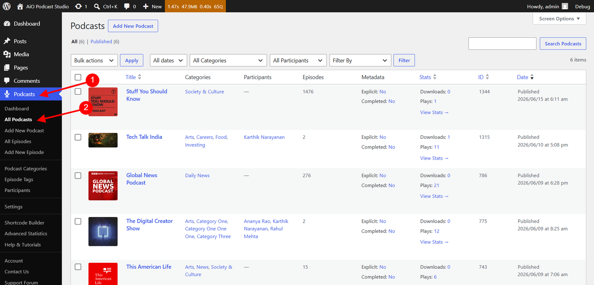594x285 pixels.
Task: Open Help & Tutorials menu item
Action: coord(23,245)
